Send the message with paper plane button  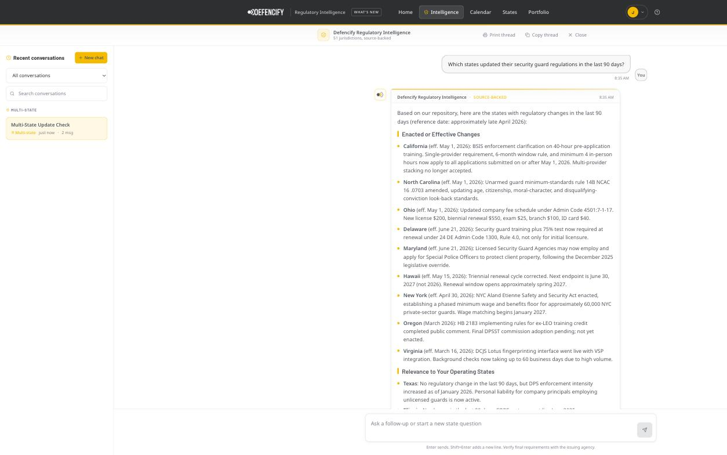click(645, 429)
